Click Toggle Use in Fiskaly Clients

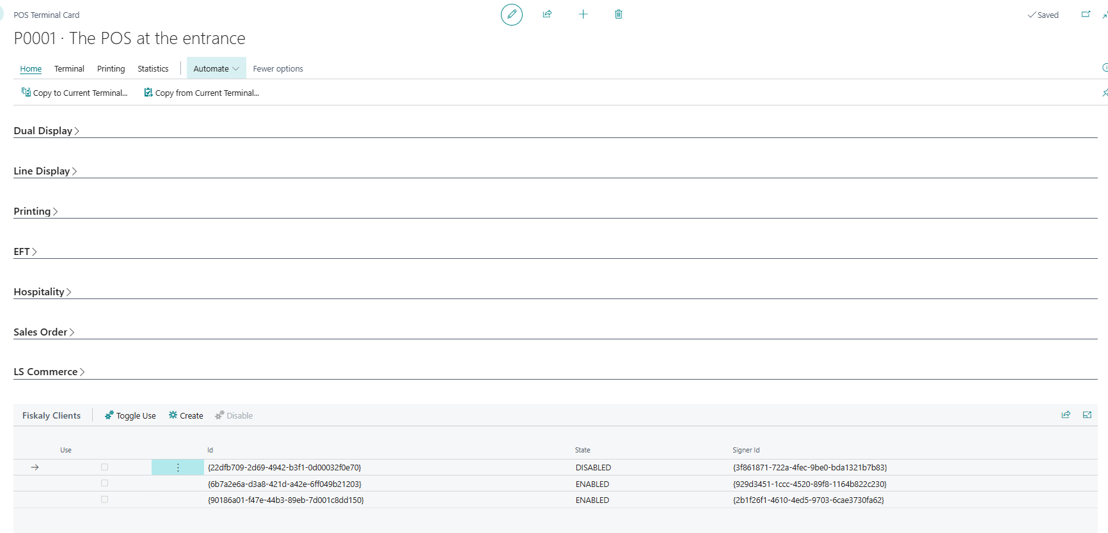click(x=131, y=415)
